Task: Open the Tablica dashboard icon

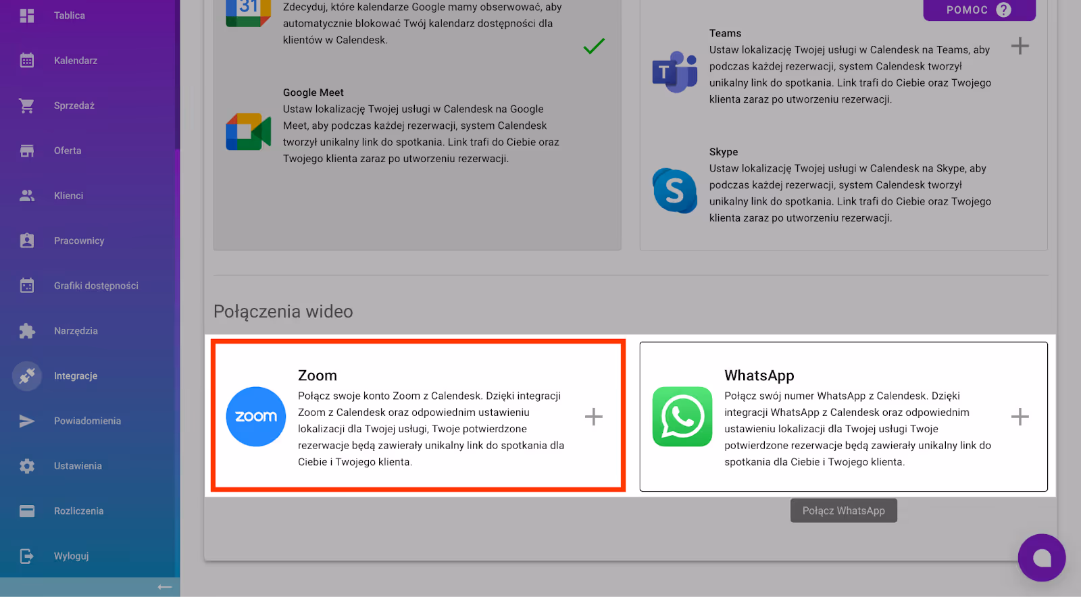Action: pyautogui.click(x=27, y=16)
